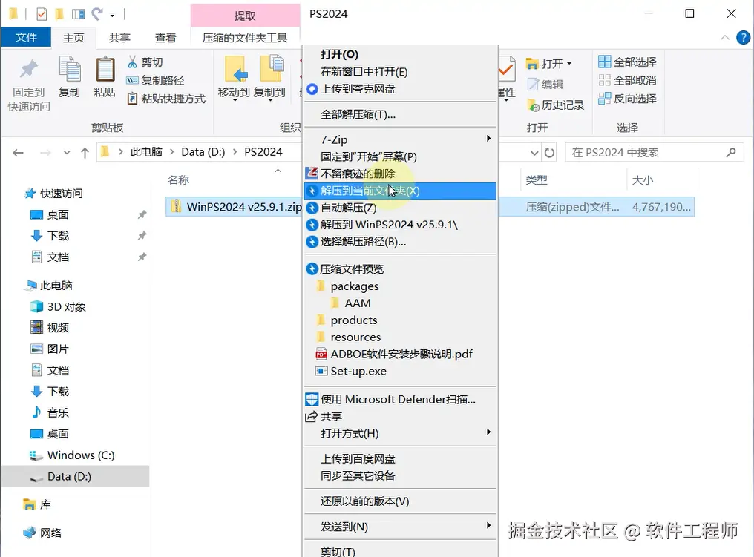Viewport: 754px width, 557px height.
Task: Click Paste shortcut (粘贴快捷方式) item
Action: [x=166, y=99]
